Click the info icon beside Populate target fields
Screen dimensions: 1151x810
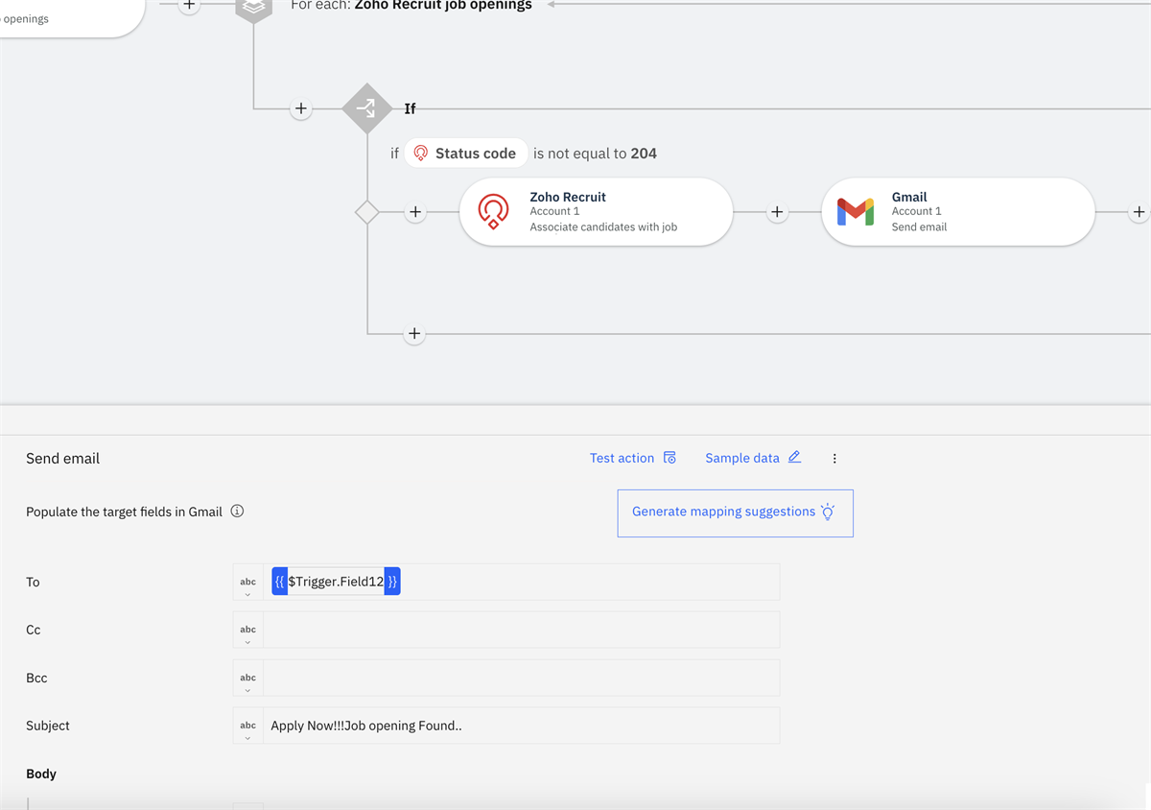pos(237,511)
